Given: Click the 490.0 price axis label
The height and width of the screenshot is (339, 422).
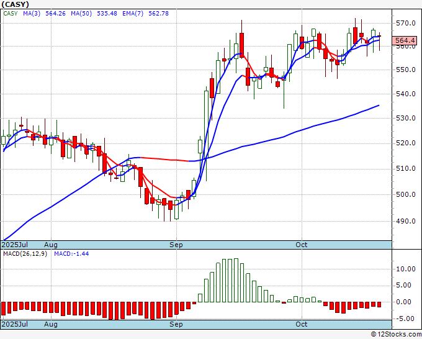Looking at the screenshot, I should click(x=405, y=221).
